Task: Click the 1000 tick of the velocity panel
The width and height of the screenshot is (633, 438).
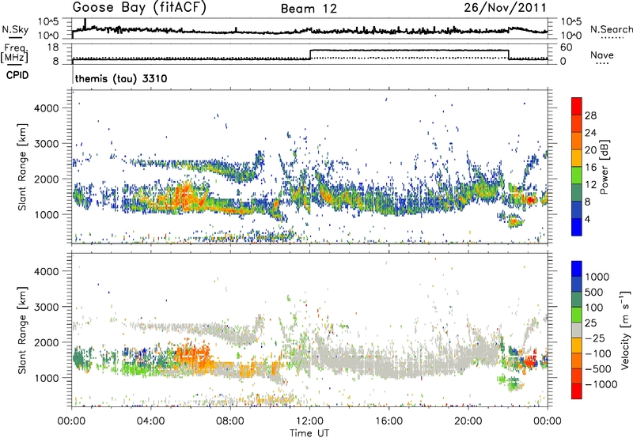Action: (46, 378)
